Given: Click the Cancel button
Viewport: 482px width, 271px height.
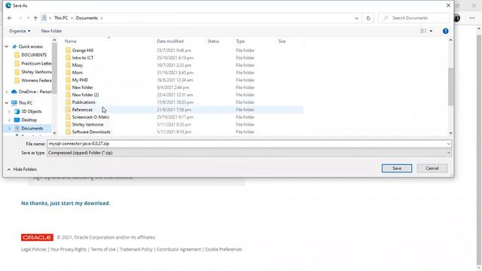Looking at the screenshot, I should pos(432,169).
